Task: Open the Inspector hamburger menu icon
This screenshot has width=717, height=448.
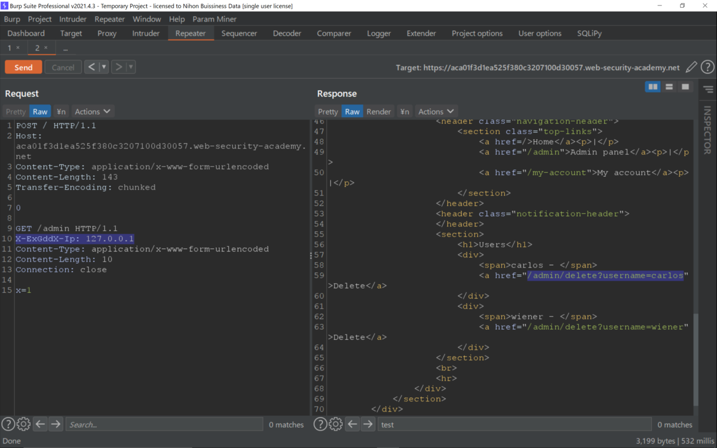Action: pyautogui.click(x=708, y=90)
